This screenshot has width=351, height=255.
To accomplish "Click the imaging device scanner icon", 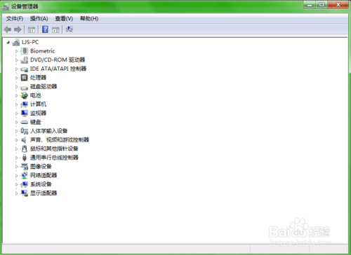I will (25, 167).
